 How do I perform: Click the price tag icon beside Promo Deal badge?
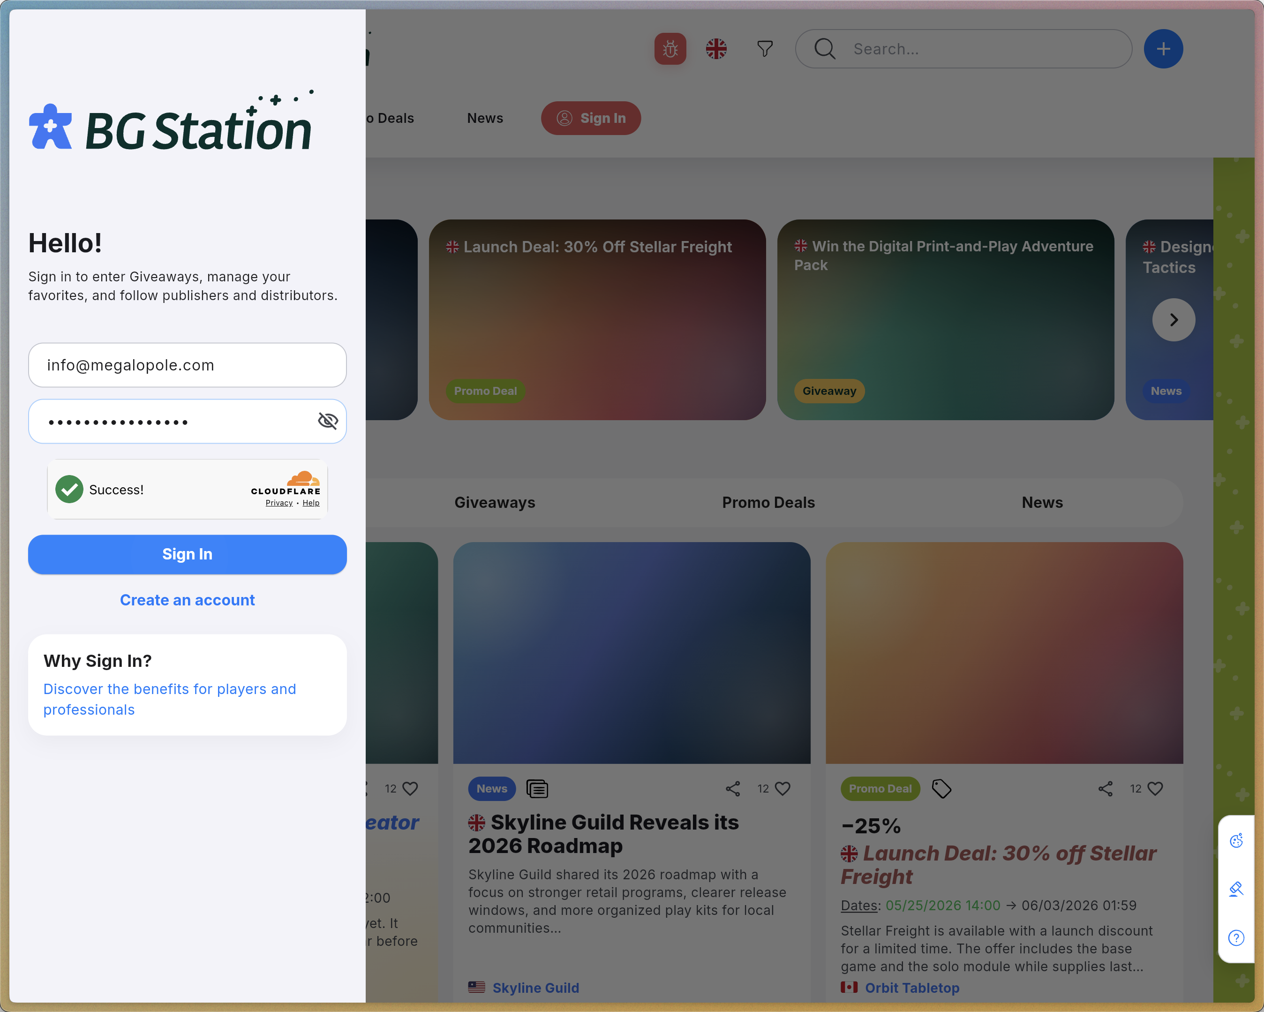click(x=941, y=789)
